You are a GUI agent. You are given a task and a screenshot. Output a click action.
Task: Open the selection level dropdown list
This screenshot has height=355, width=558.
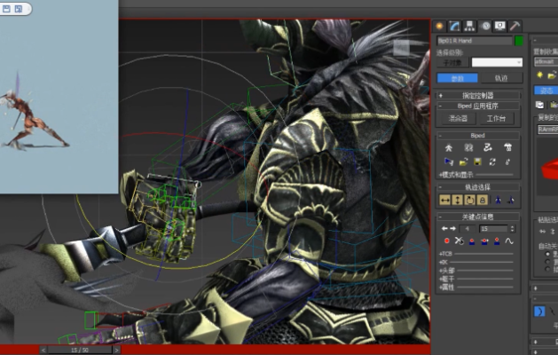pos(497,63)
